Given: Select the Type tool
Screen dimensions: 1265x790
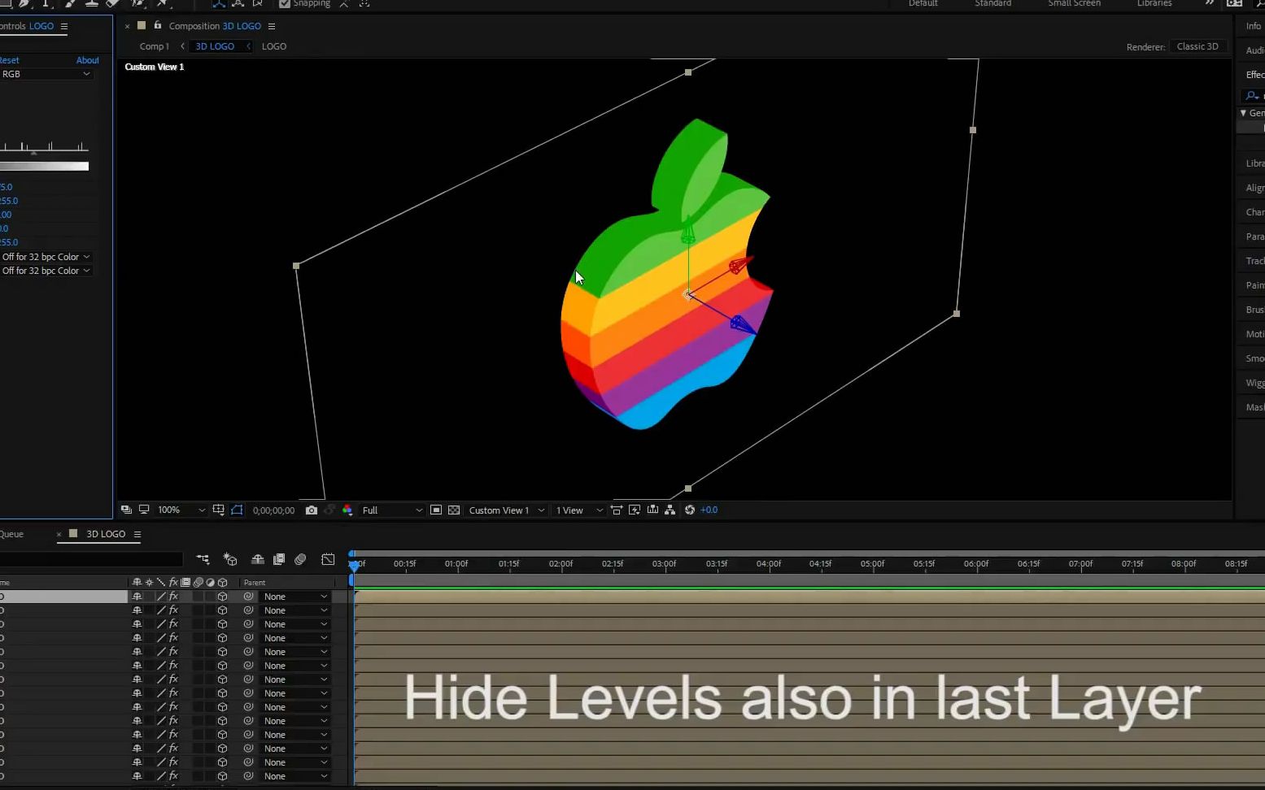Looking at the screenshot, I should click(x=46, y=4).
